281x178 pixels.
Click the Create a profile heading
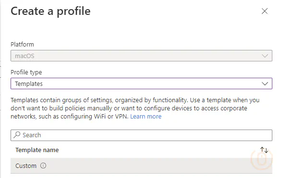pyautogui.click(x=50, y=11)
